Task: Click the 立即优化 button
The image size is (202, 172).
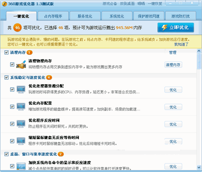Action: point(176,28)
